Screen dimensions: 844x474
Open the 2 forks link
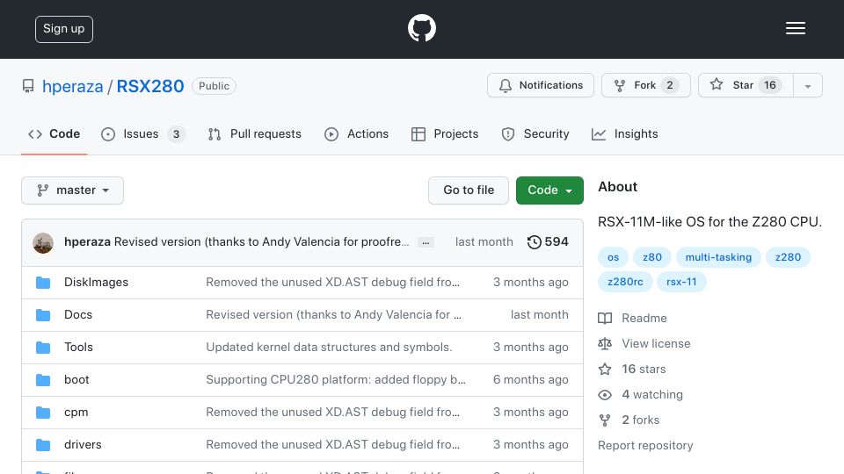click(x=641, y=420)
